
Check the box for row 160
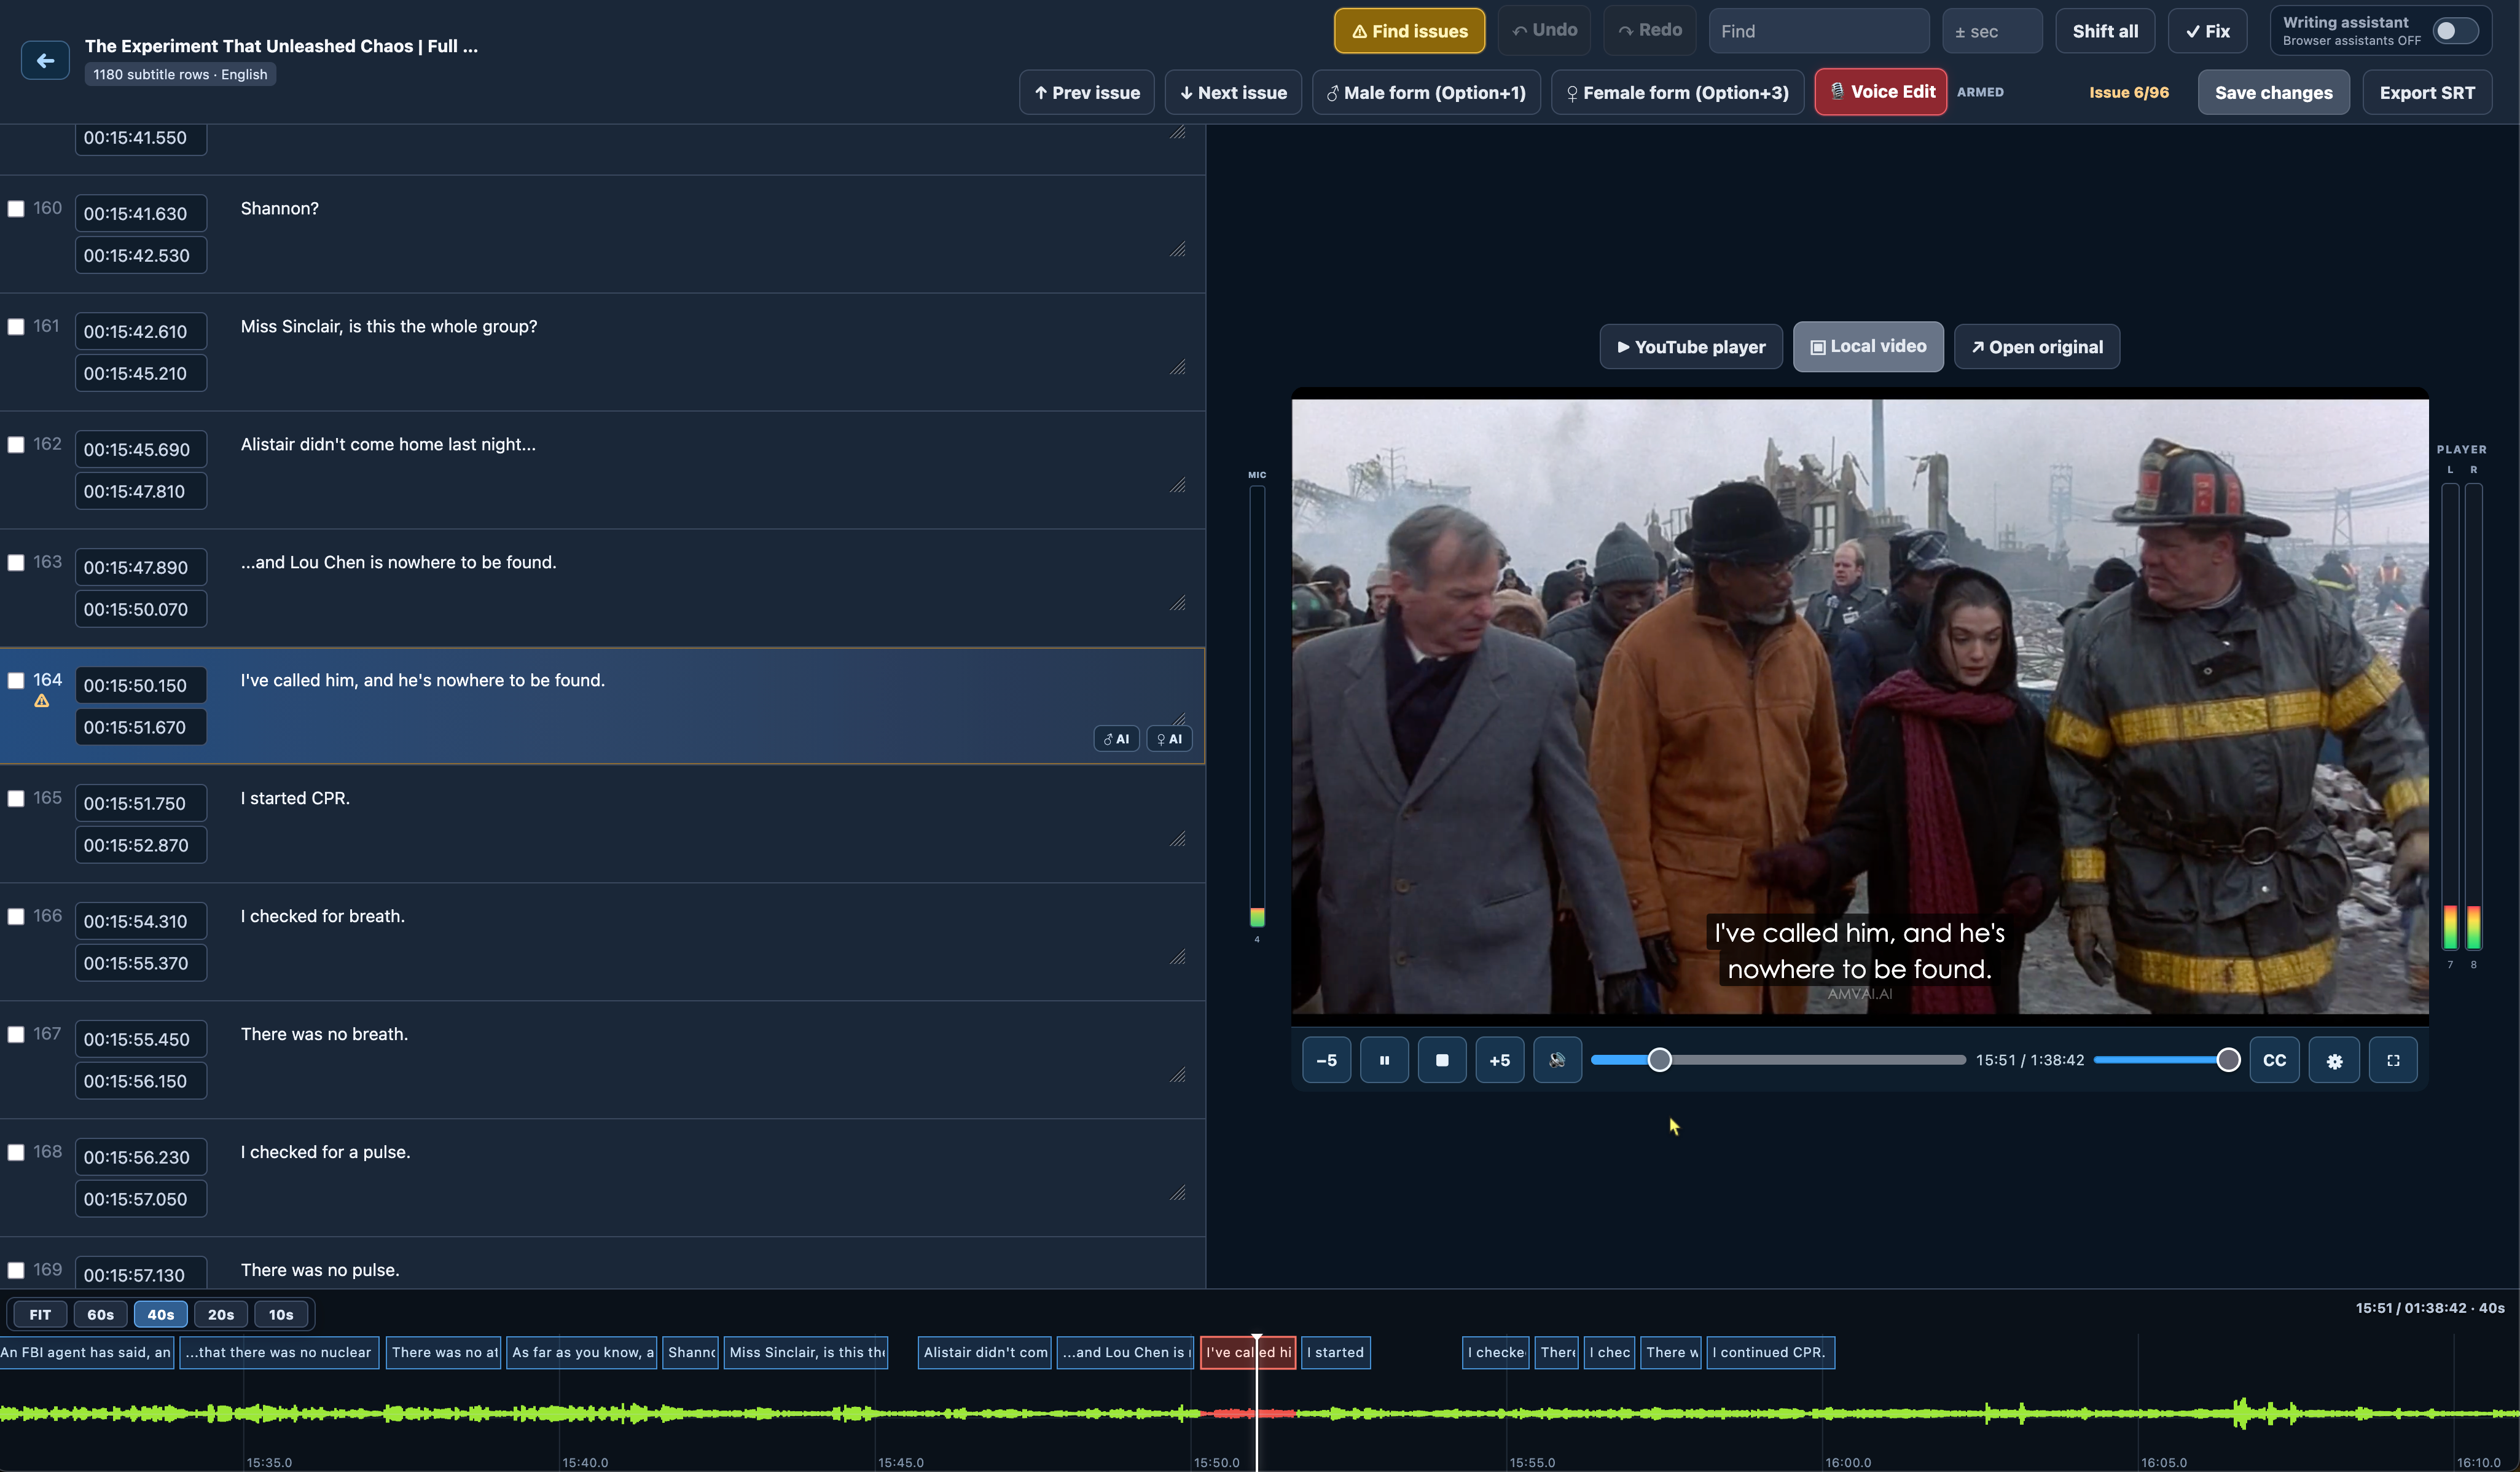click(16, 209)
